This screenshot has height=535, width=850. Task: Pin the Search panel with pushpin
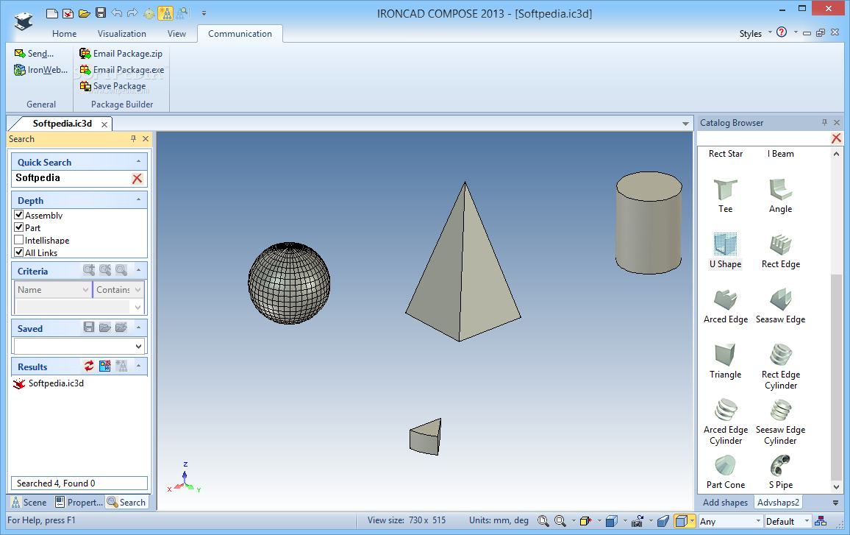click(133, 139)
